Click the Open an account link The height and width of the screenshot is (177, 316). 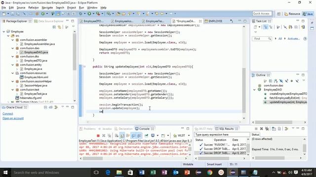pos(13,118)
